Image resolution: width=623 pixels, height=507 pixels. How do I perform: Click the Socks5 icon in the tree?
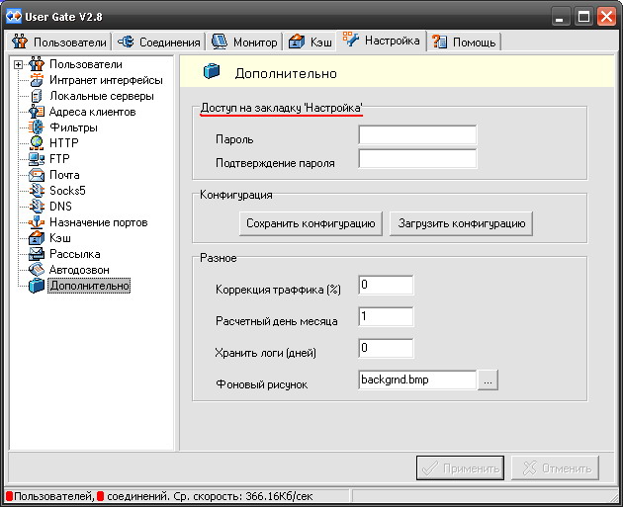(x=37, y=191)
